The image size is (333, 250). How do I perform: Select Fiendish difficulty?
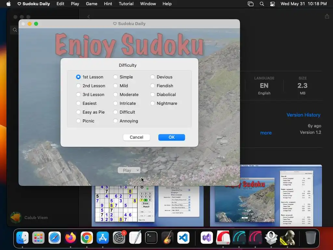[152, 86]
